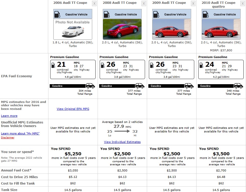Click the 1.8 L, 4 cyl engine description

tap(73, 44)
